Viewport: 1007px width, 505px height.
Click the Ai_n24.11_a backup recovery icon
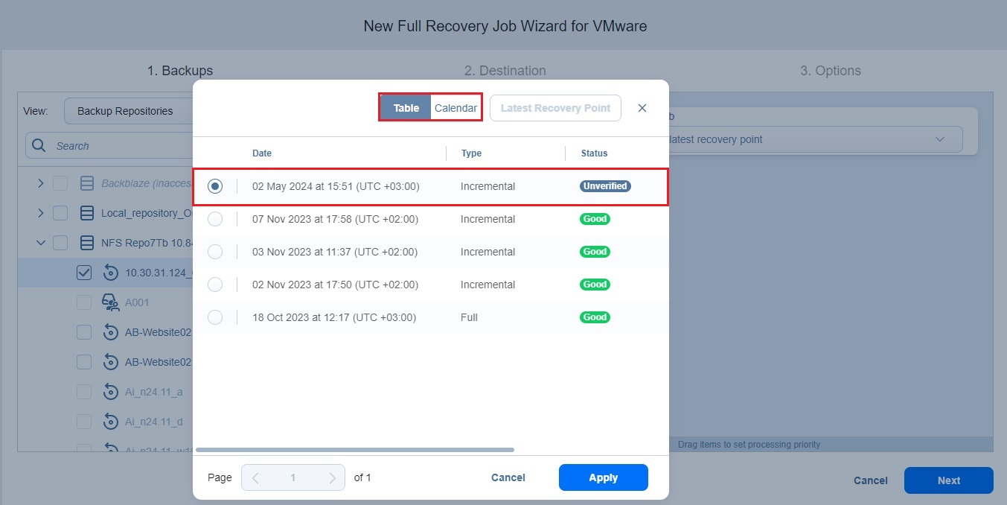pos(110,392)
